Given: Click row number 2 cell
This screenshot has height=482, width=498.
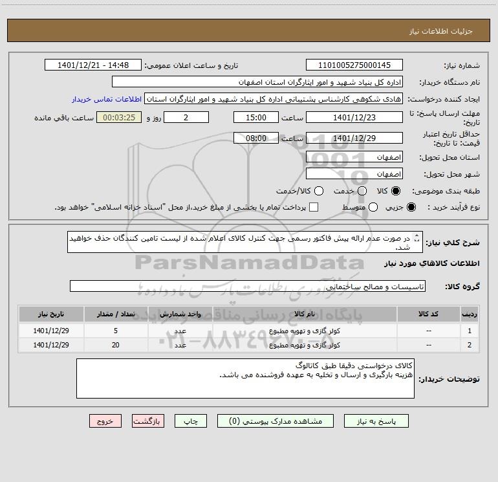Looking at the screenshot, I should click(x=470, y=345).
